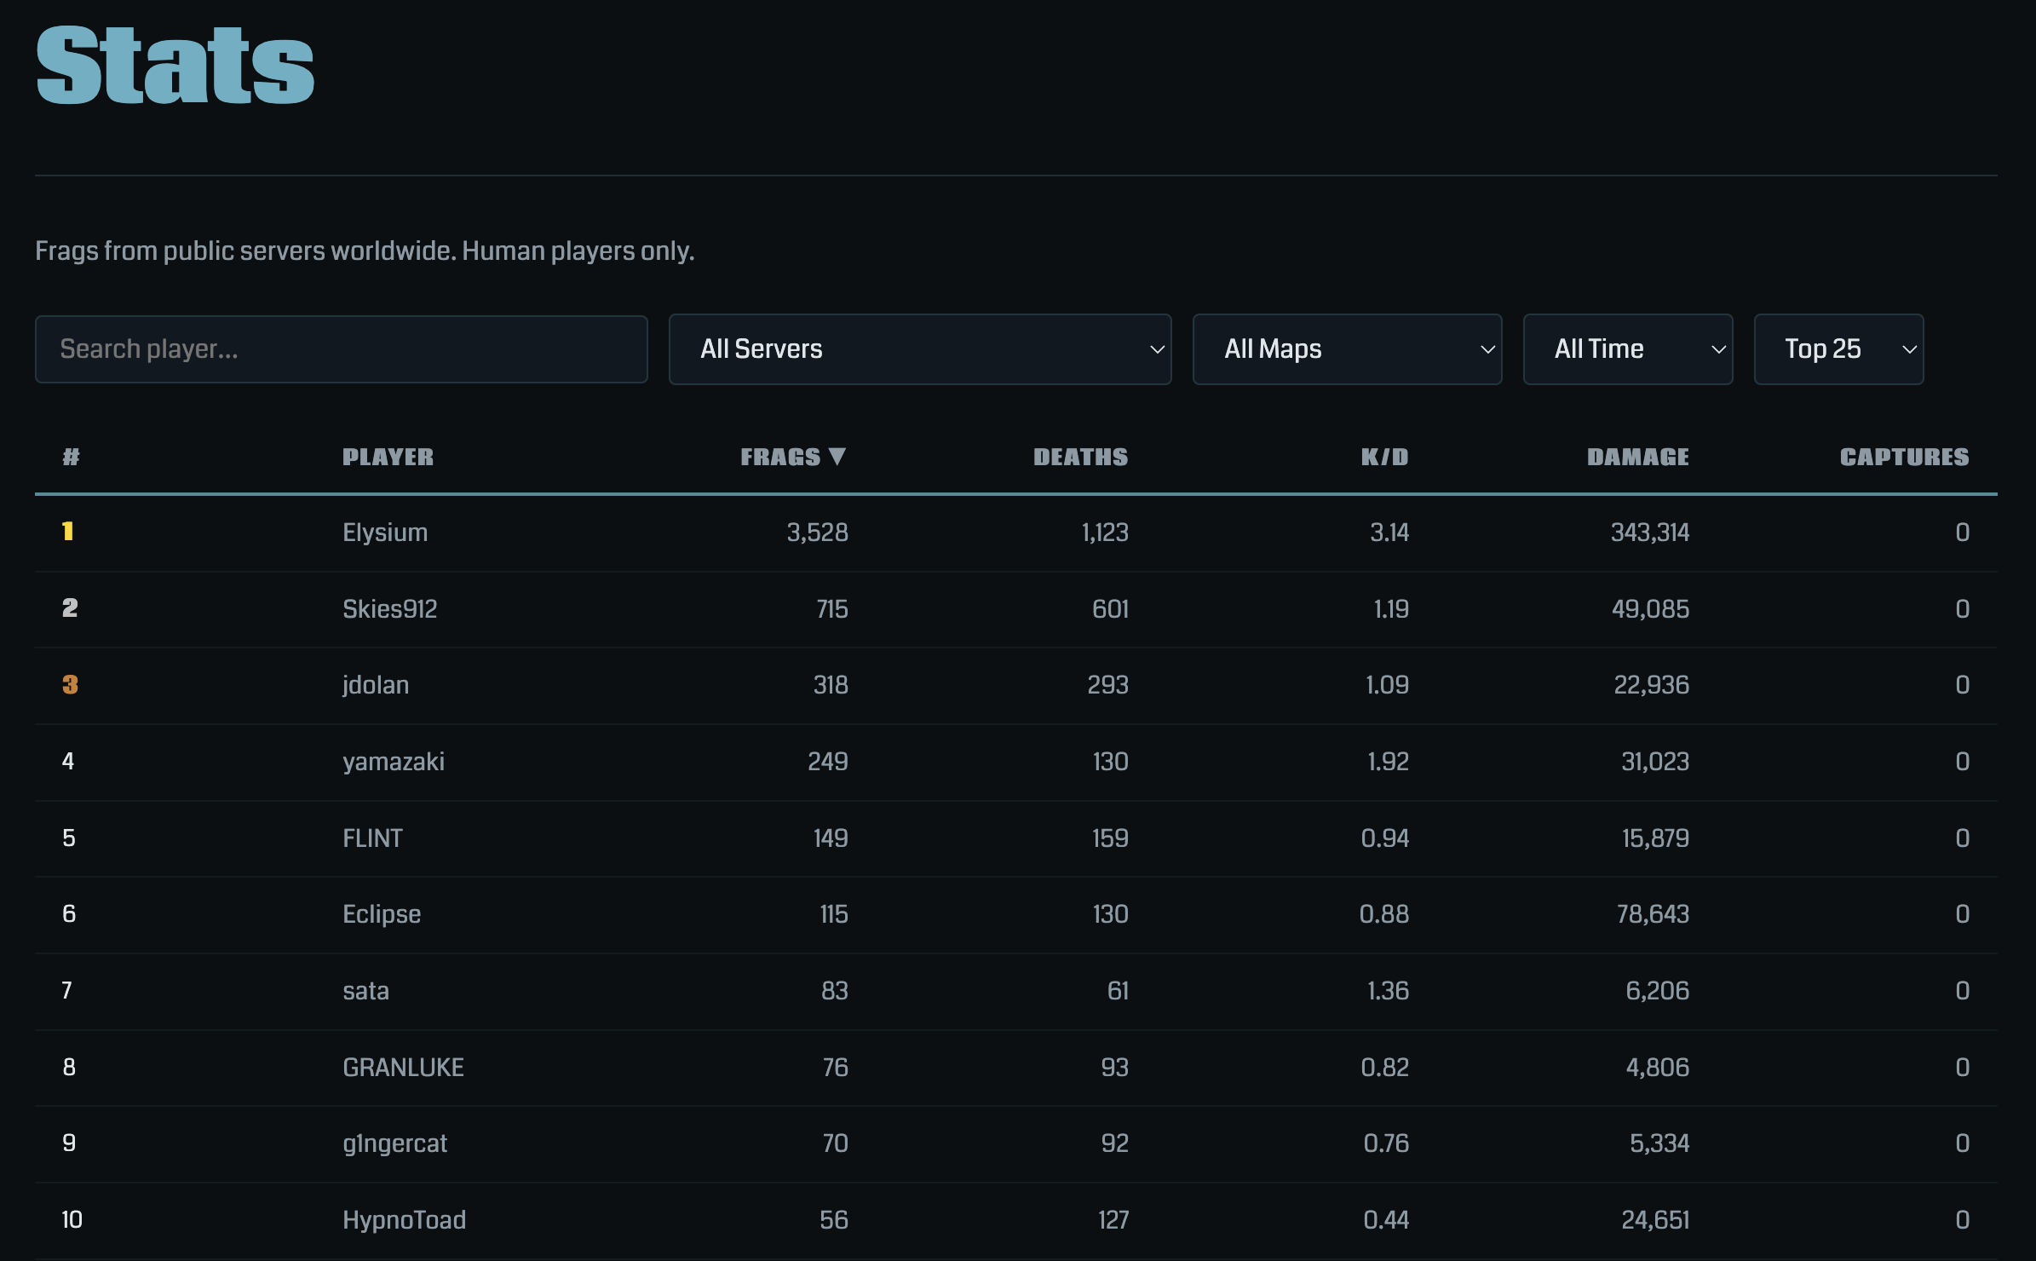Viewport: 2036px width, 1261px height.
Task: Click the descending sort arrow beside FRAGS
Action: coord(837,457)
